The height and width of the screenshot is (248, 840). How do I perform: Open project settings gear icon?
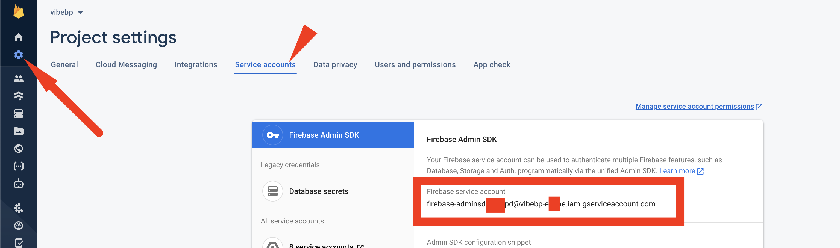(19, 54)
